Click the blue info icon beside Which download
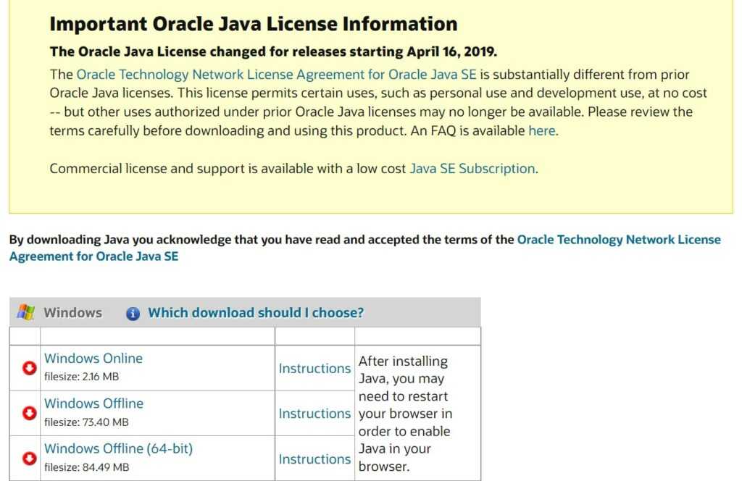The width and height of the screenshot is (742, 481). point(133,313)
